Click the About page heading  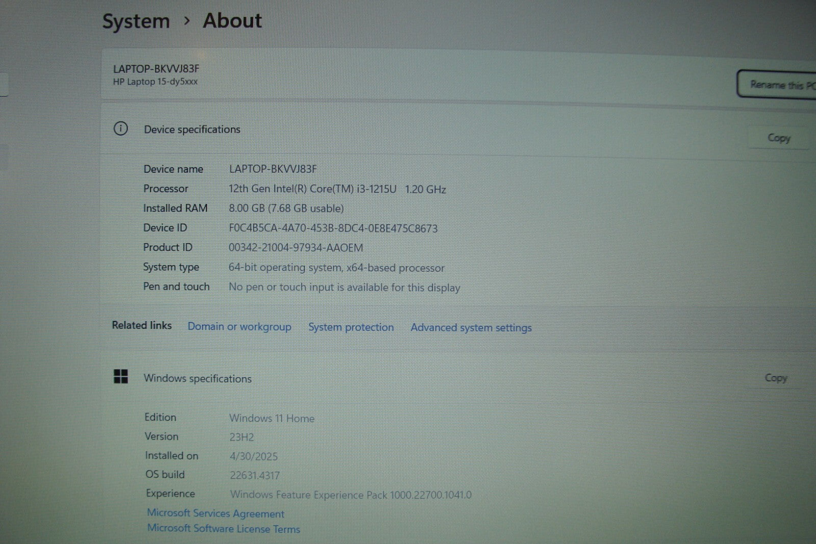(232, 21)
